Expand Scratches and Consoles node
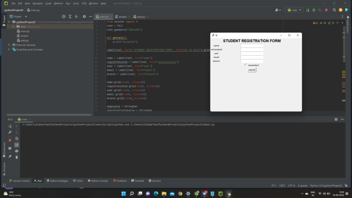This screenshot has width=352, height=198. (9, 49)
